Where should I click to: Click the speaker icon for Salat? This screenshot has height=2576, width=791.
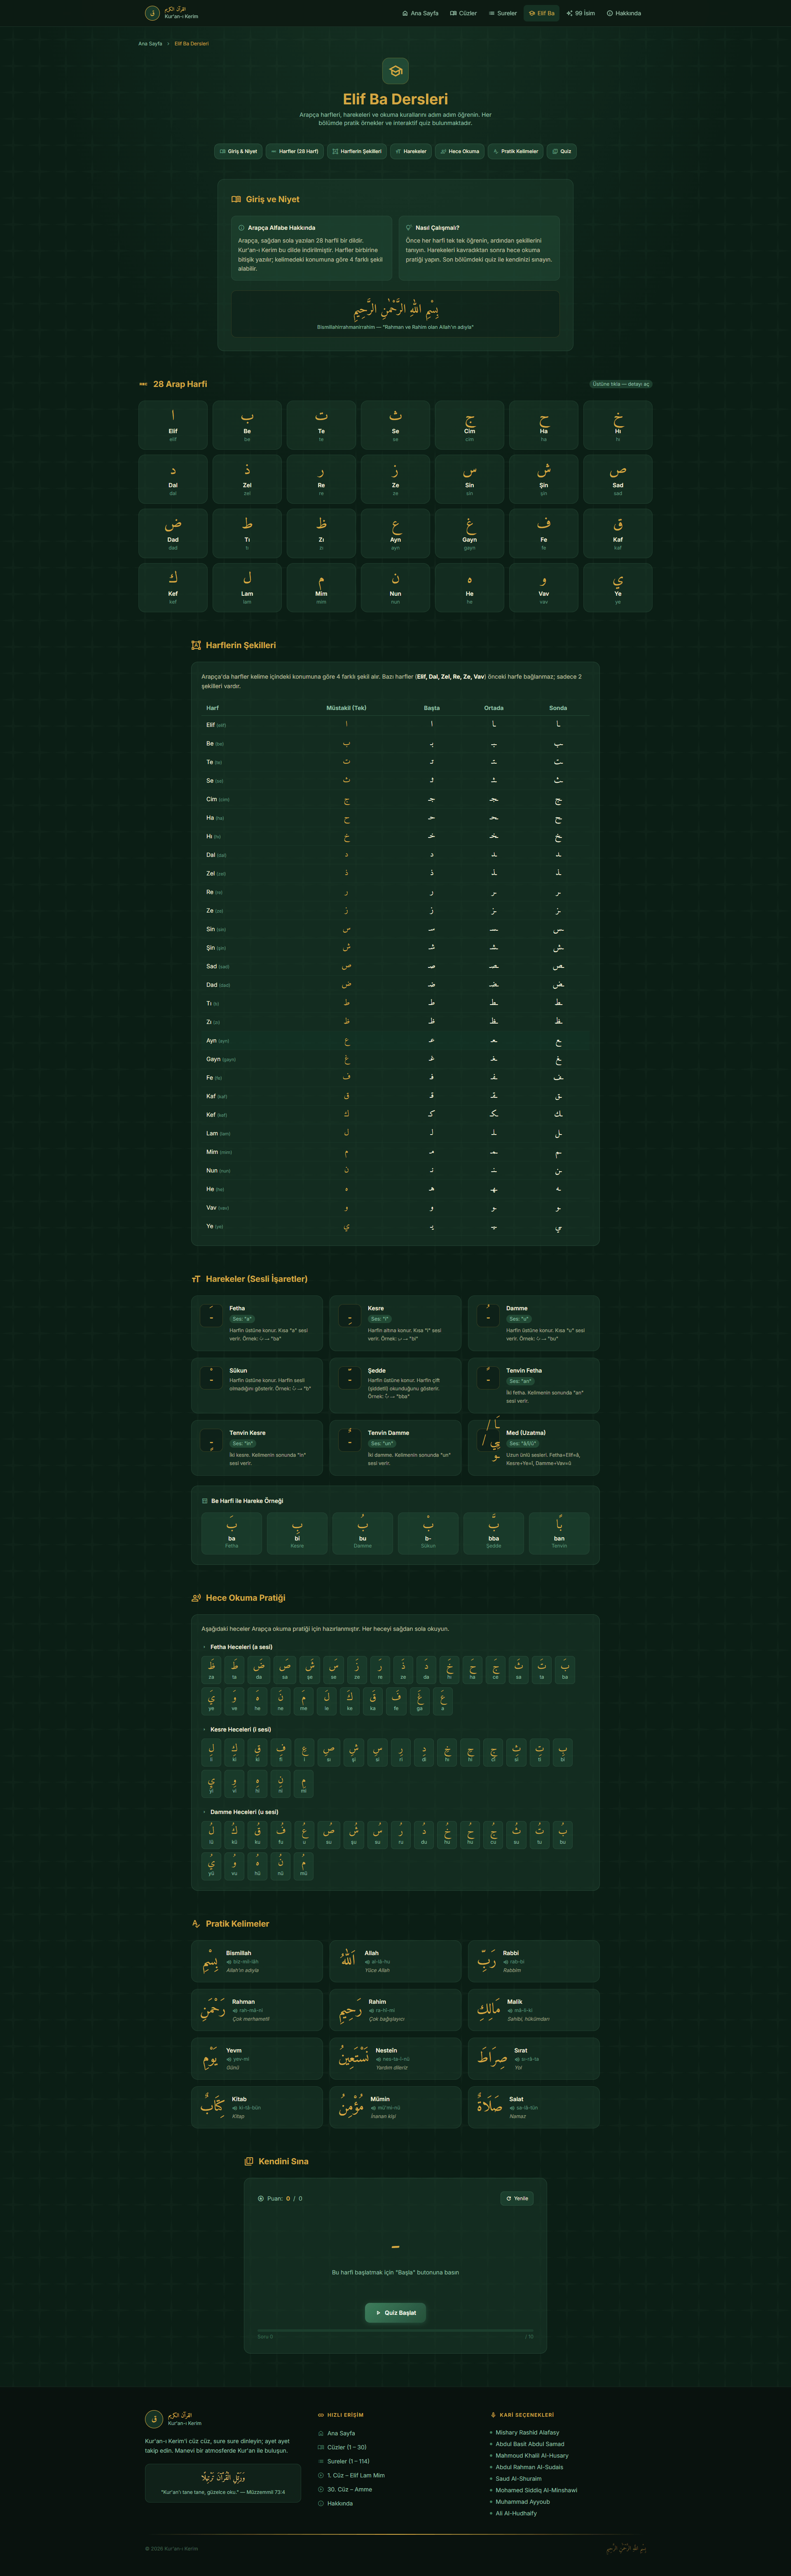click(513, 2108)
